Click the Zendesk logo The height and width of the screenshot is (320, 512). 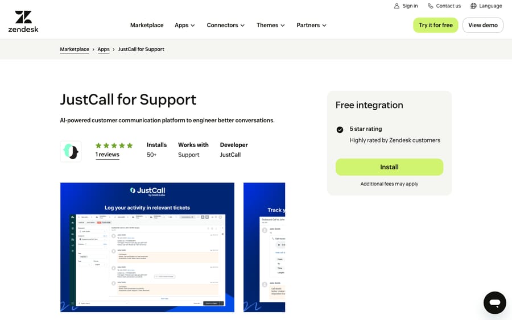click(23, 22)
